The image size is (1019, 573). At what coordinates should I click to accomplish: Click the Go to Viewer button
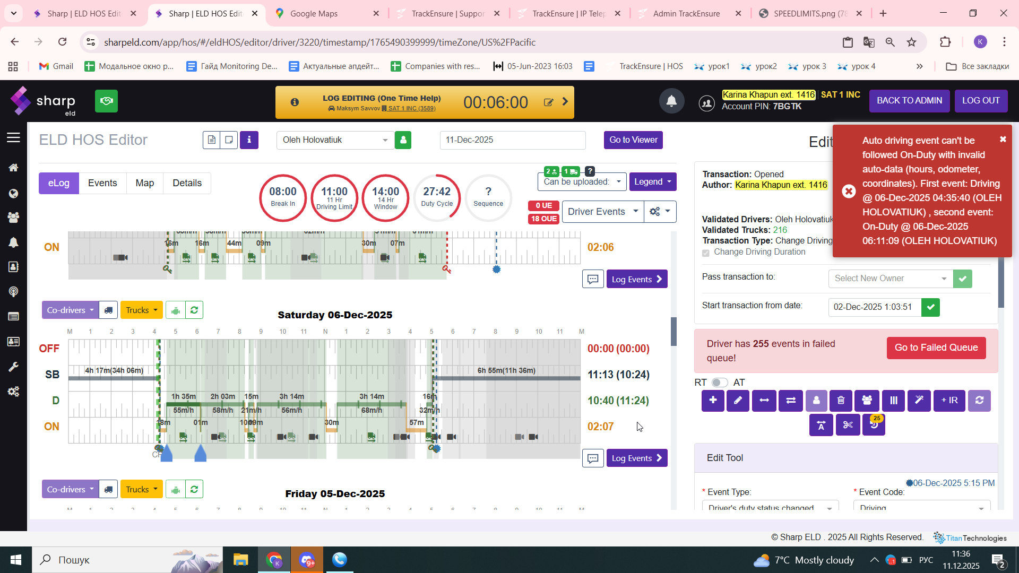[x=633, y=140]
